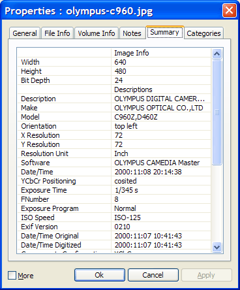Click the scrollbar down arrow
This screenshot has width=240, height=290.
pyautogui.click(x=217, y=247)
